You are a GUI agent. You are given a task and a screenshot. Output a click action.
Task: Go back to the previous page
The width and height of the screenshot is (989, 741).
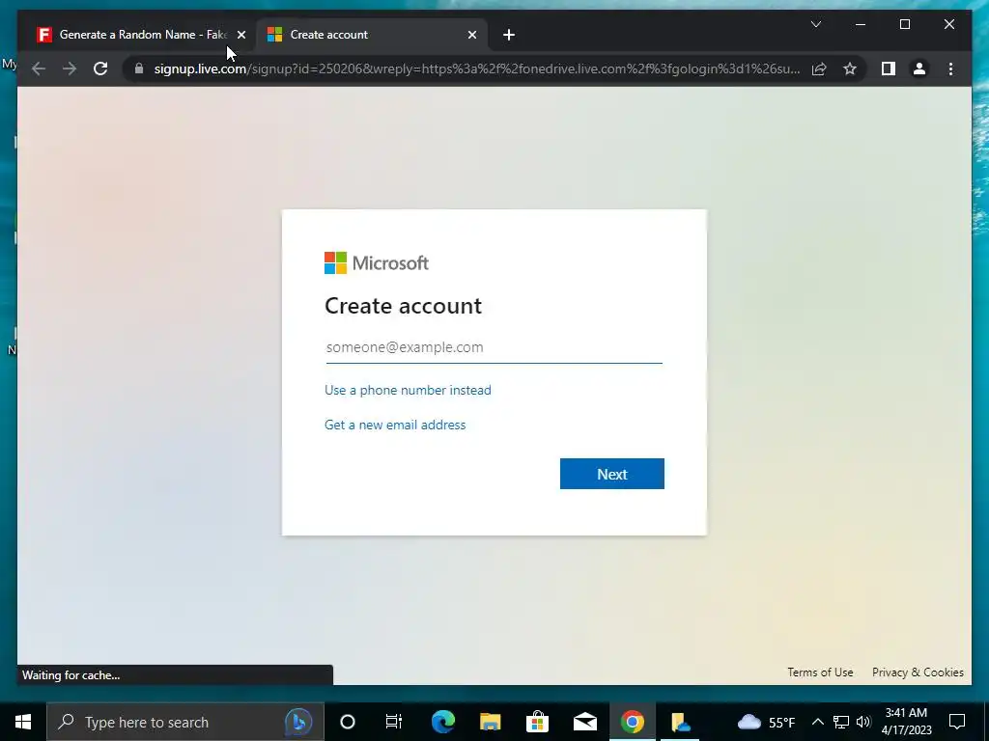coord(39,69)
